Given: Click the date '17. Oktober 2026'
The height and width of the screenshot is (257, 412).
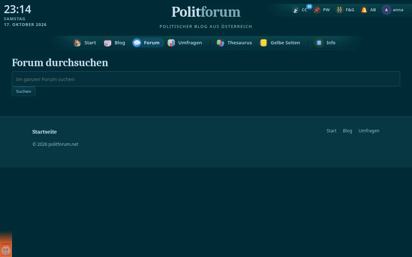Looking at the screenshot, I should point(25,24).
